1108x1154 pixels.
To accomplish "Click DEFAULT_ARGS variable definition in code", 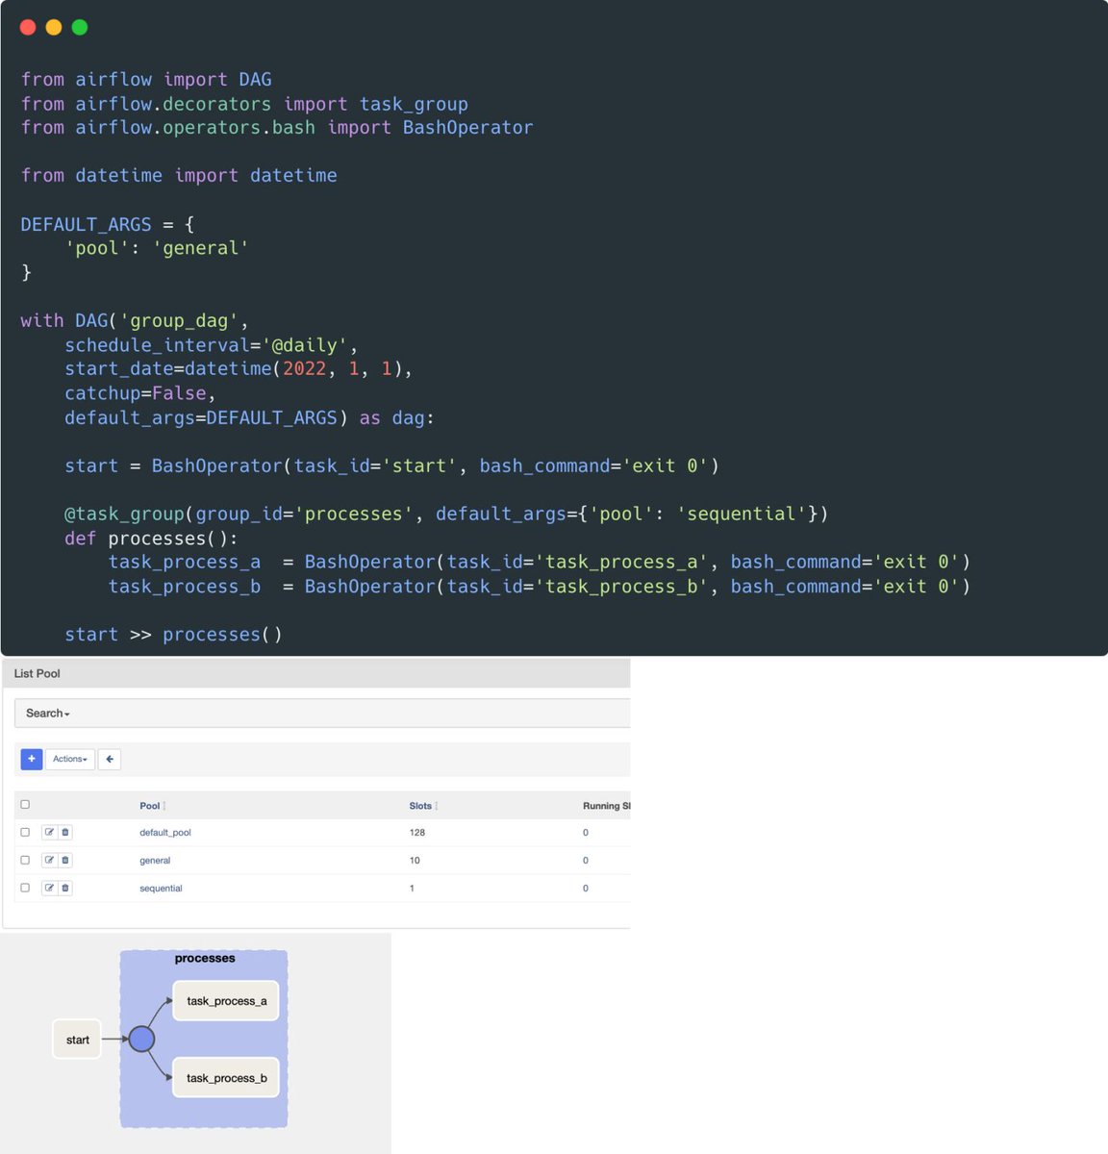I will [x=87, y=224].
